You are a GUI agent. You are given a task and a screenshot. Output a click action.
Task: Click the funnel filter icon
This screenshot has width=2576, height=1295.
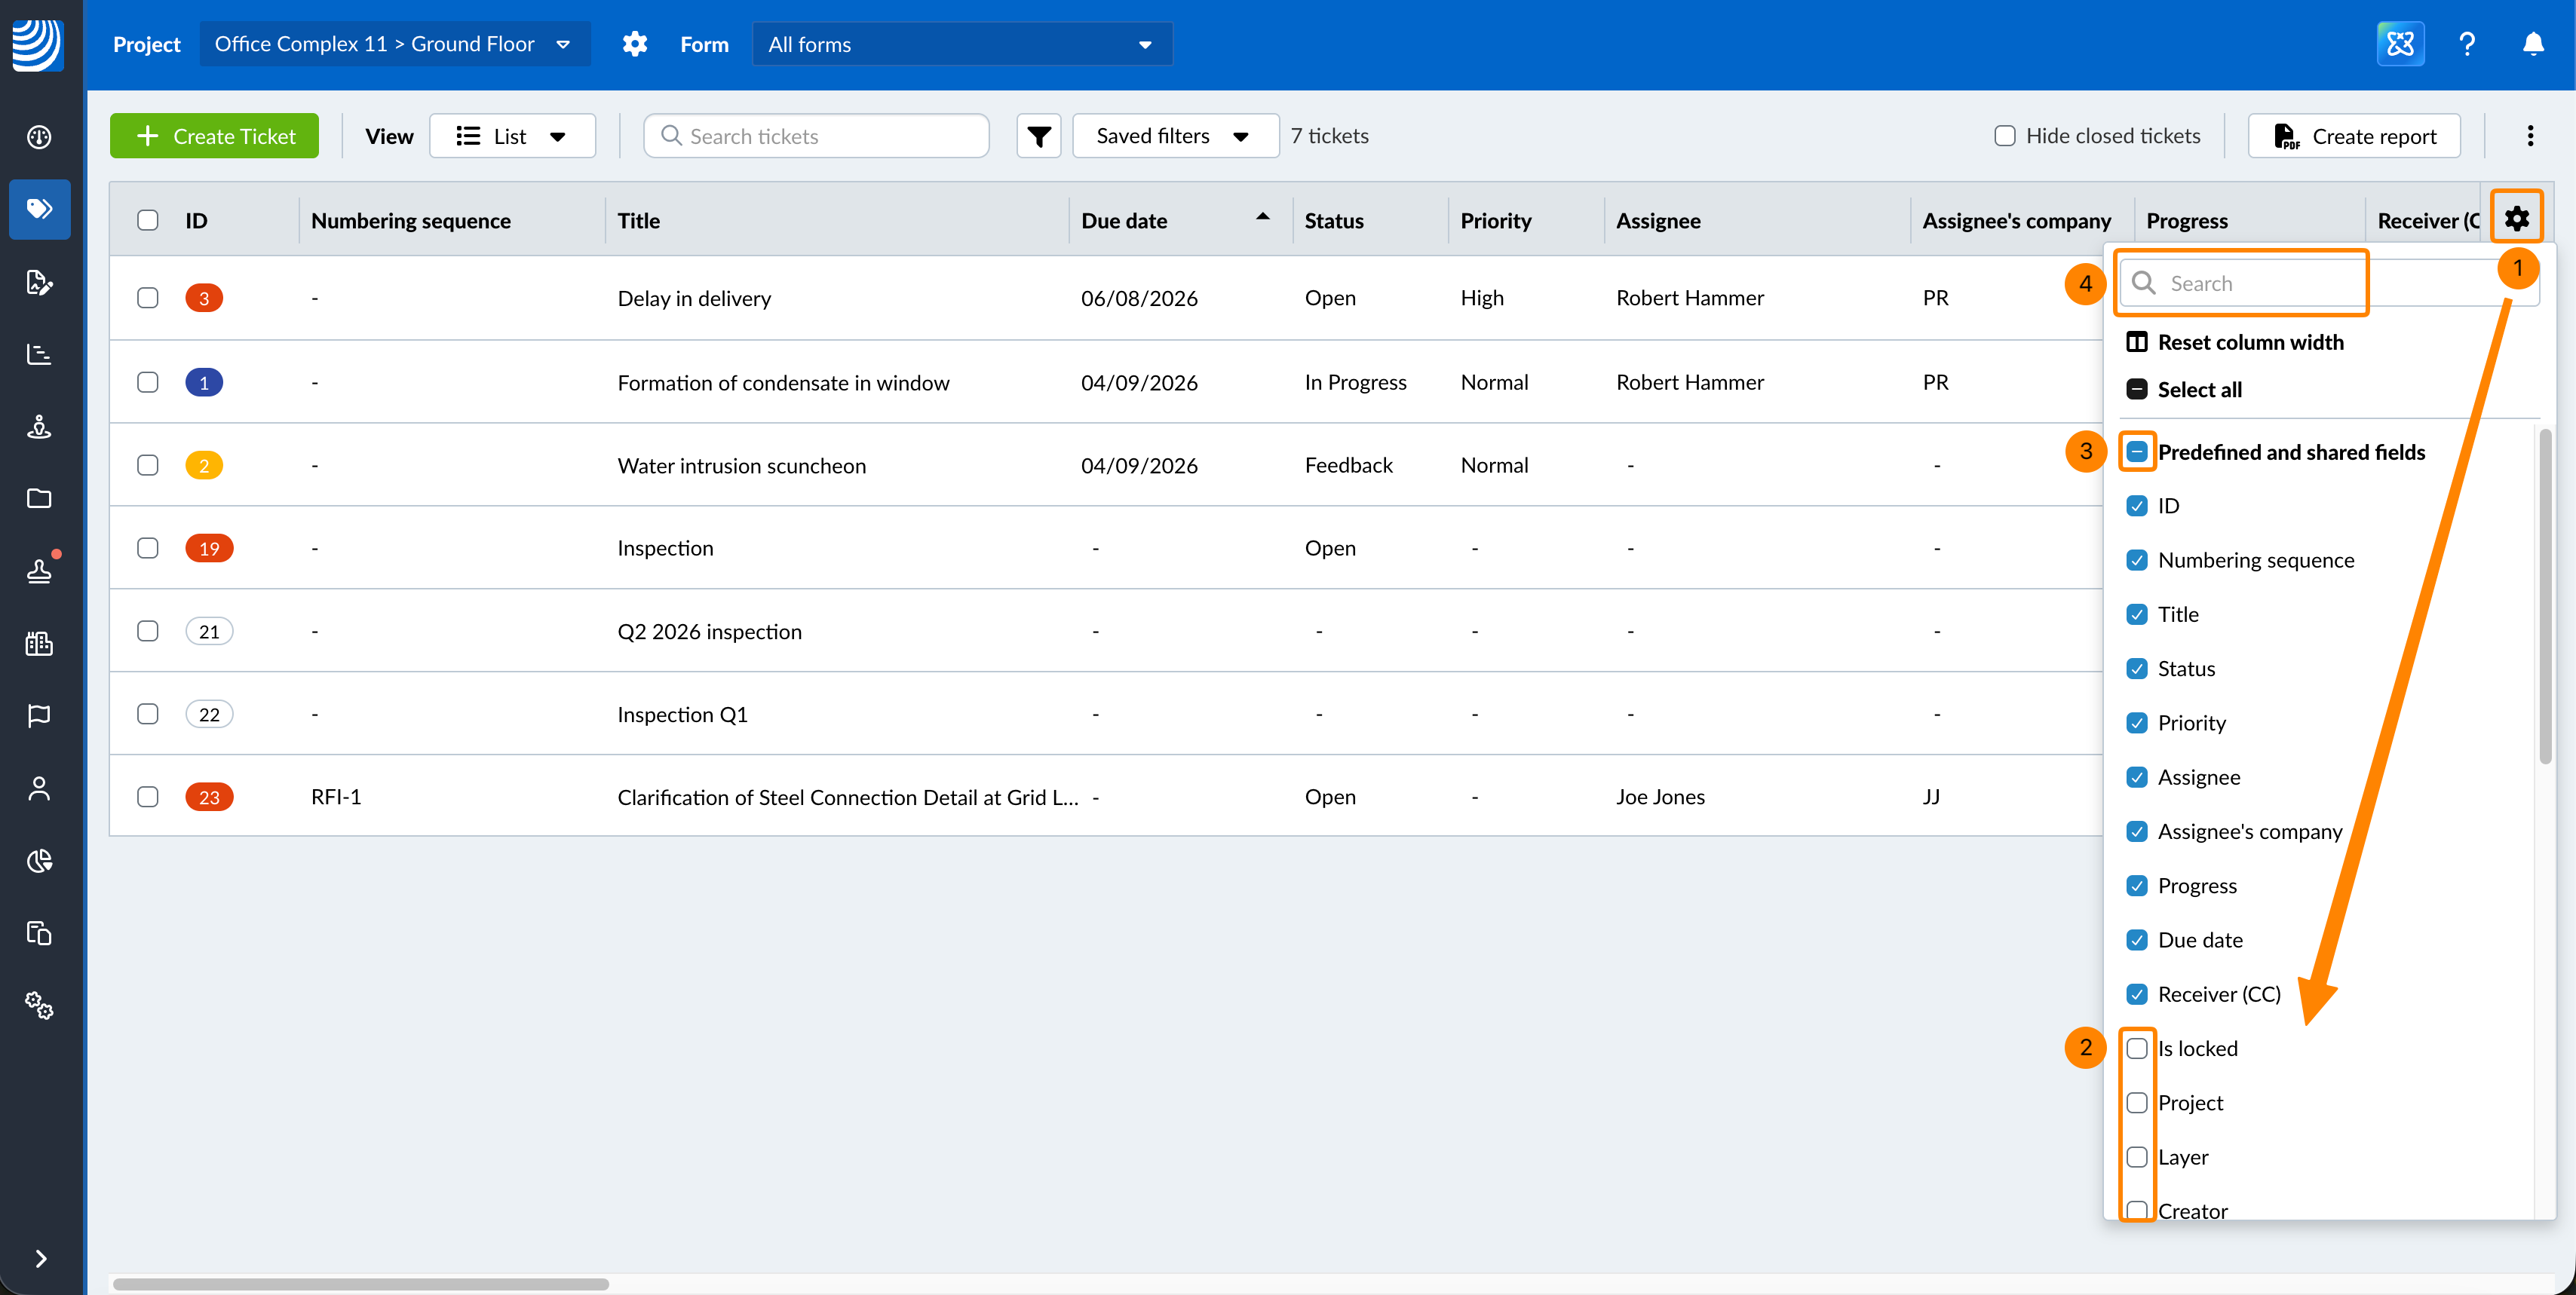[1039, 136]
